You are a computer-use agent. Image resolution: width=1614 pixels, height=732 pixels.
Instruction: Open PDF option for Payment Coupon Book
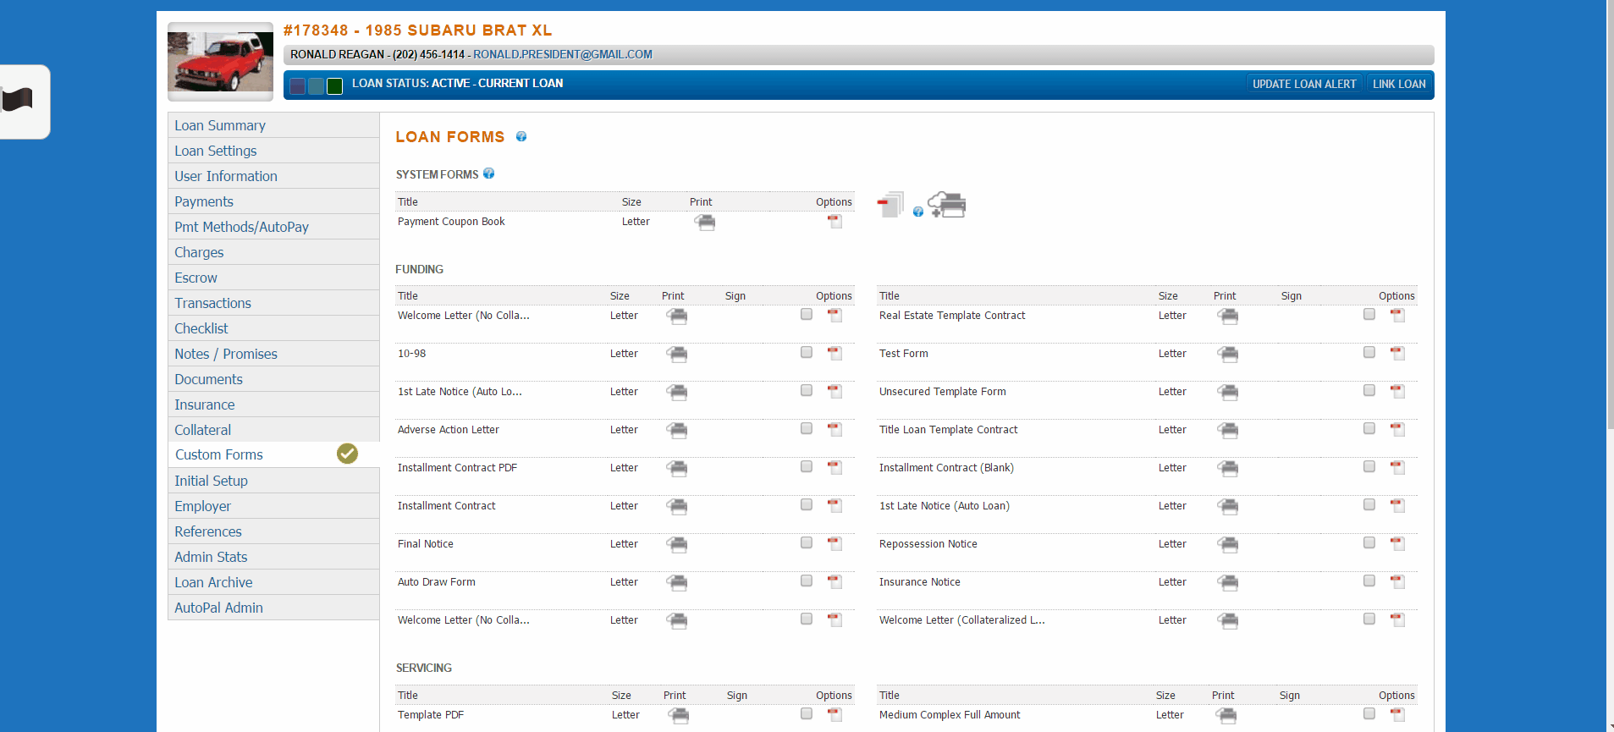pos(835,222)
